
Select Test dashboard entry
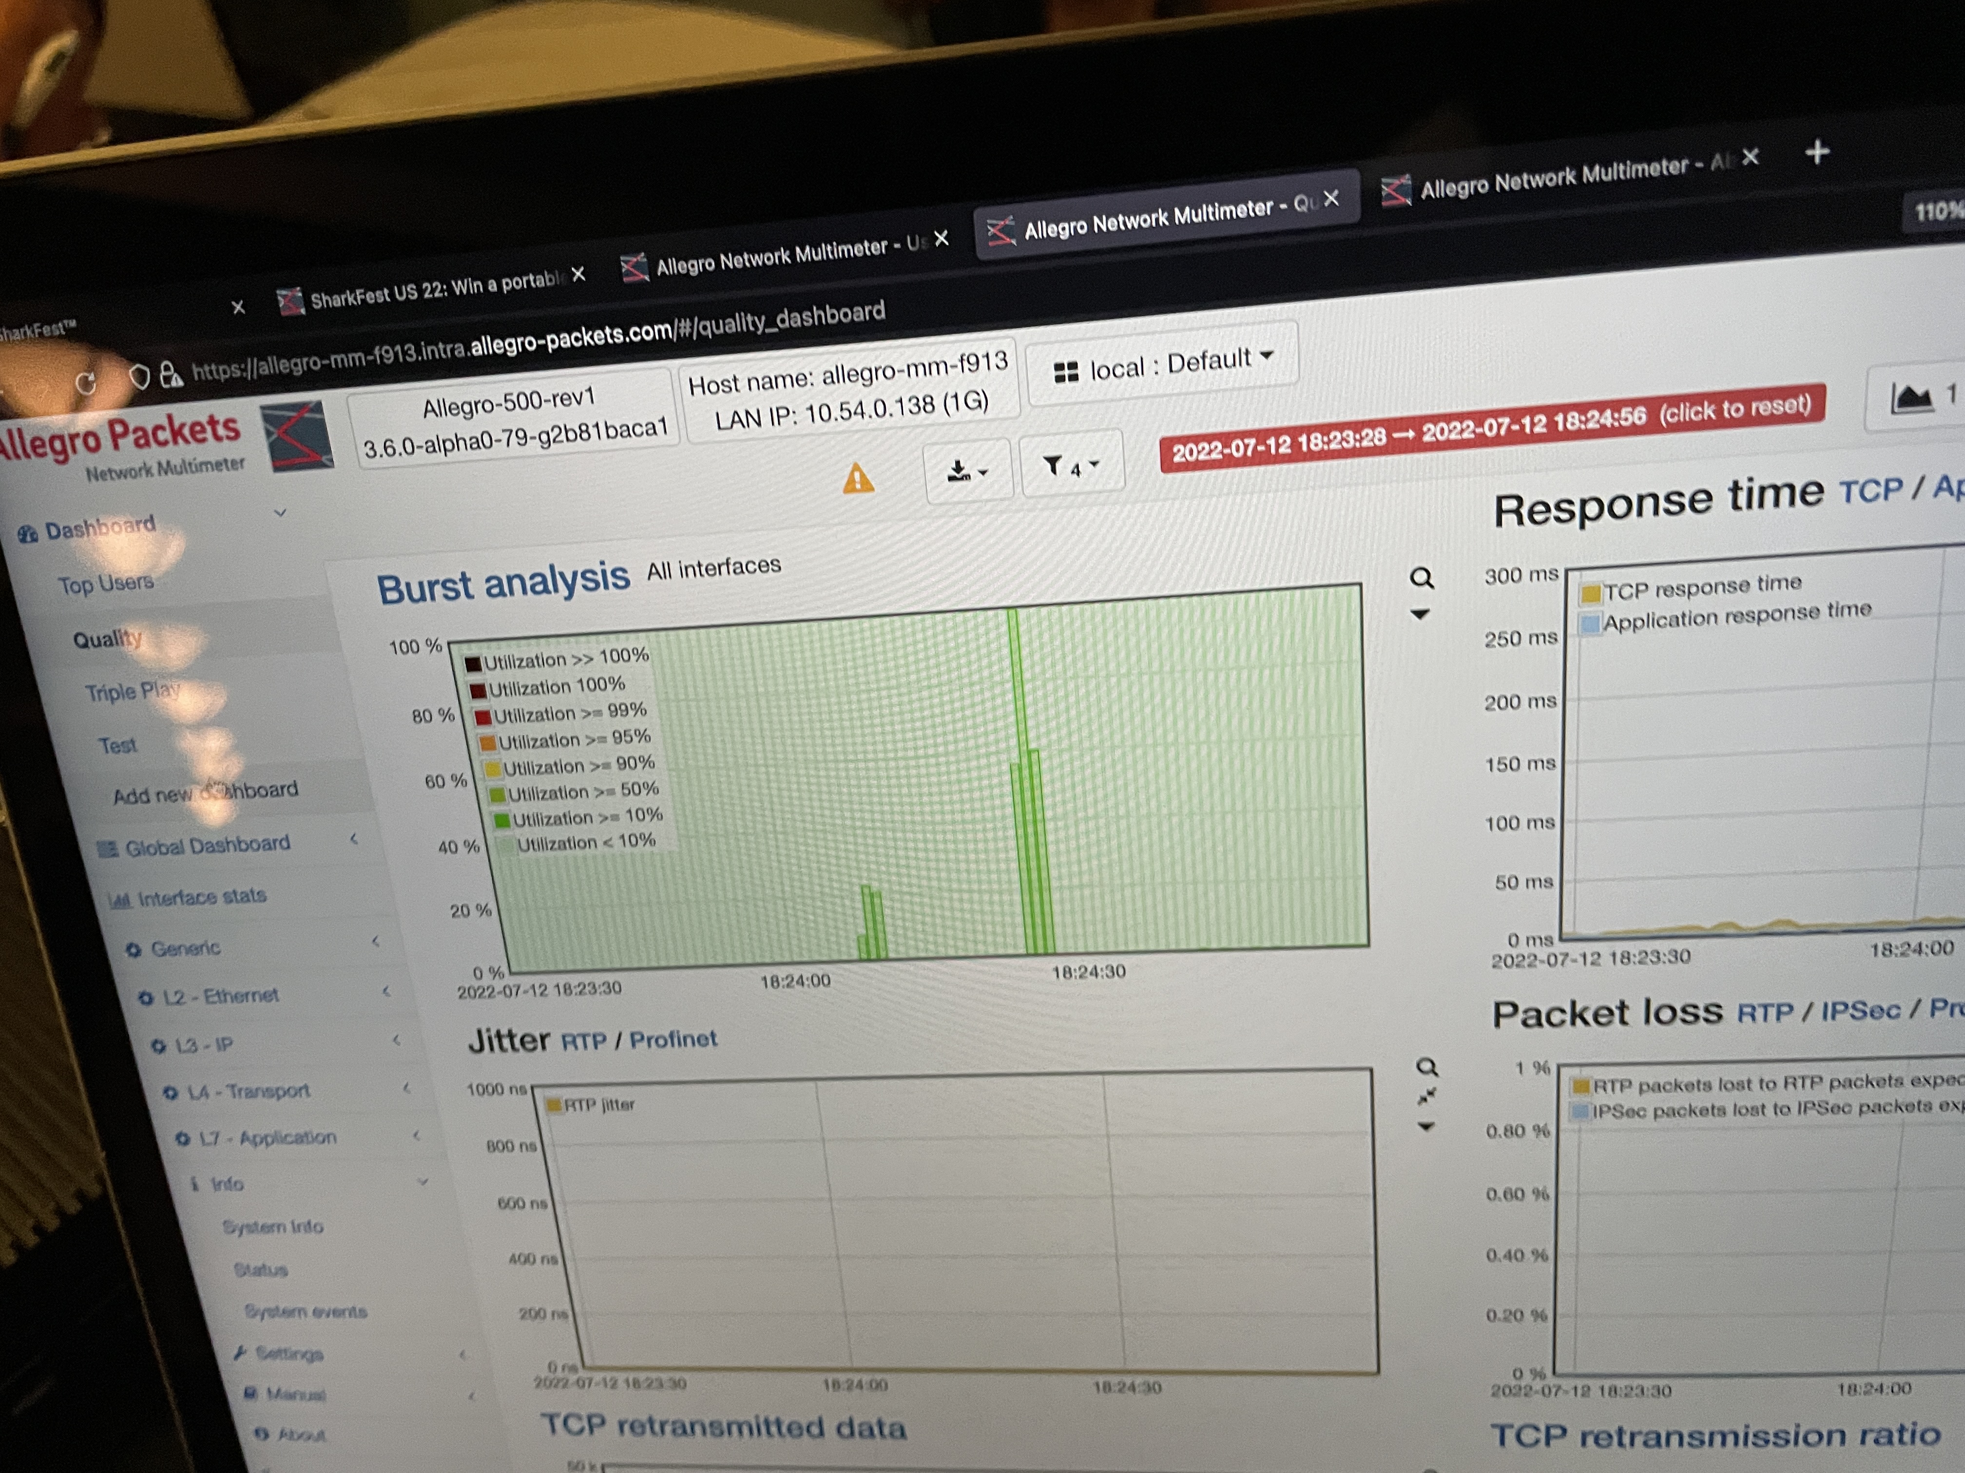[x=117, y=745]
